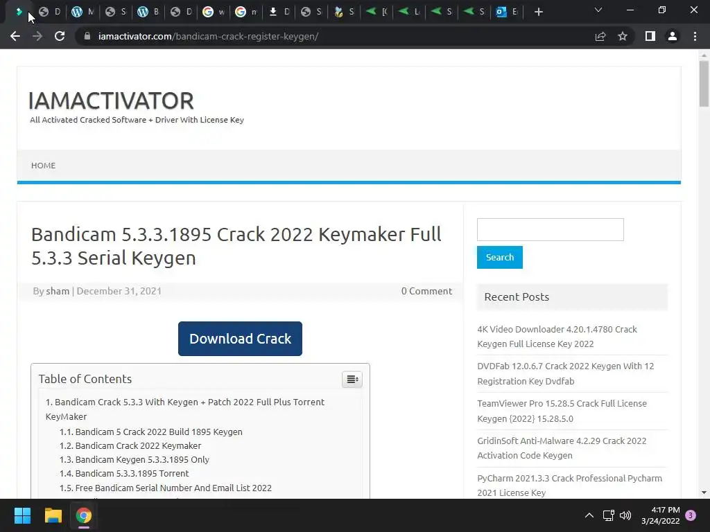Reload the current page
This screenshot has height=532, width=710.
coord(60,36)
